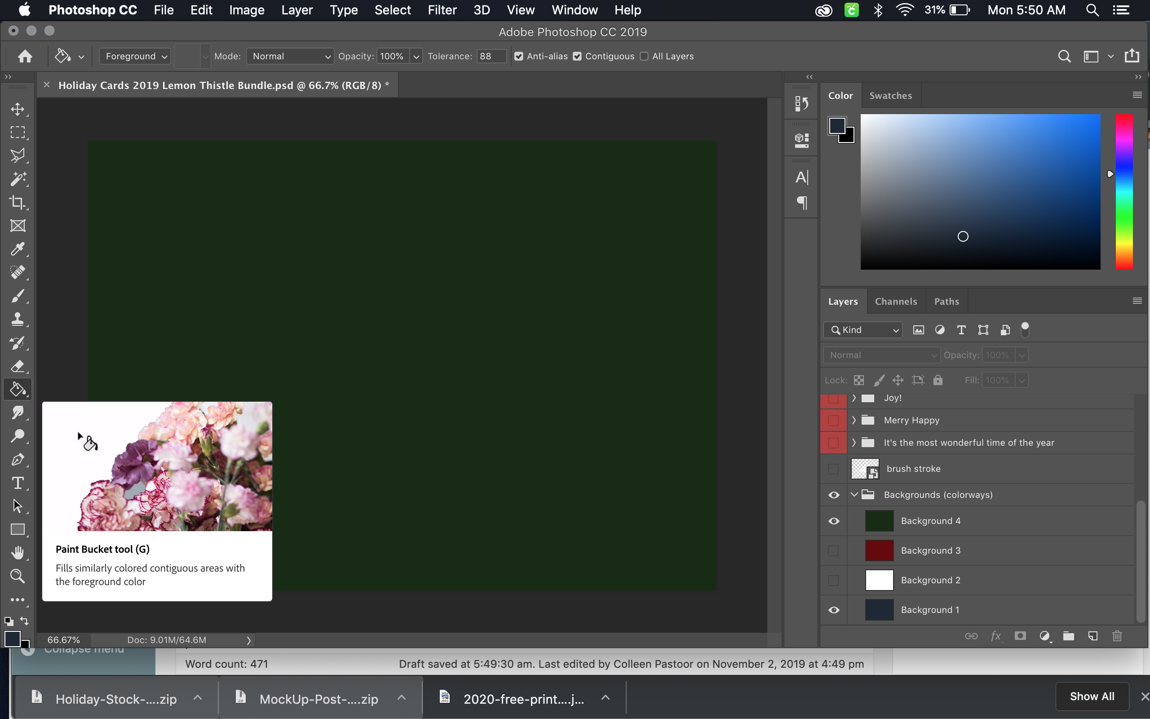
Task: Switch to the Swatches tab
Action: 890,96
